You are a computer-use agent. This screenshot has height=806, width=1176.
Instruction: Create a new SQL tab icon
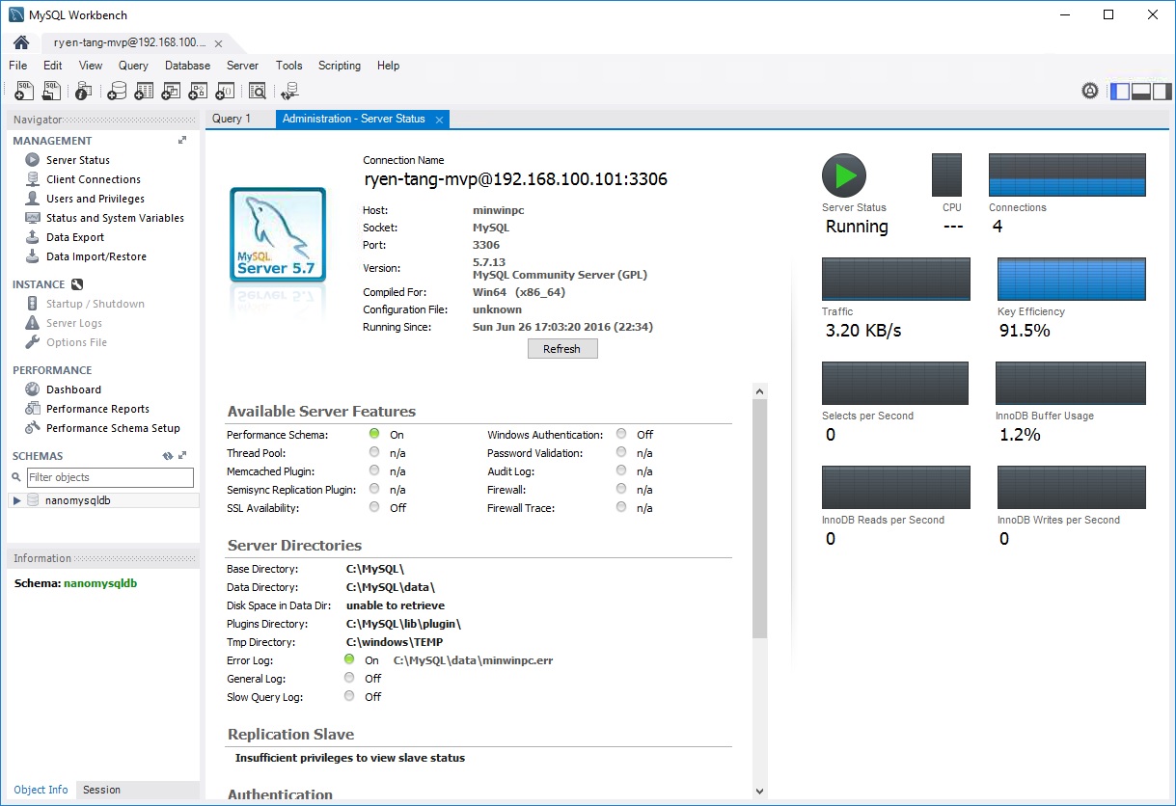pos(25,91)
